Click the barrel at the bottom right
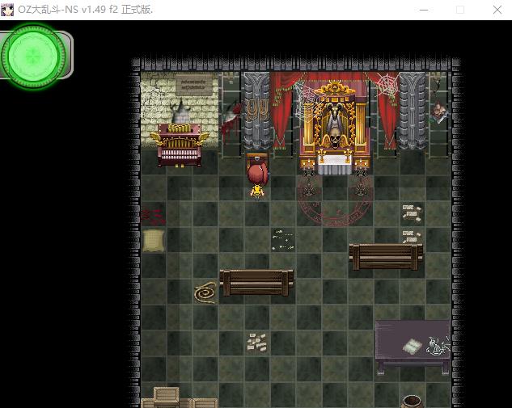512x408 pixels. point(412,402)
